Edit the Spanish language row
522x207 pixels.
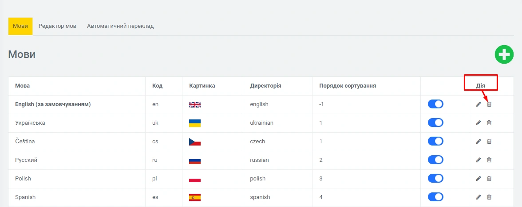(478, 197)
